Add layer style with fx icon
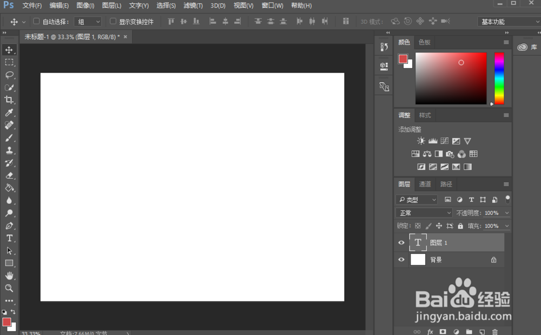This screenshot has height=335, width=541. 430,332
